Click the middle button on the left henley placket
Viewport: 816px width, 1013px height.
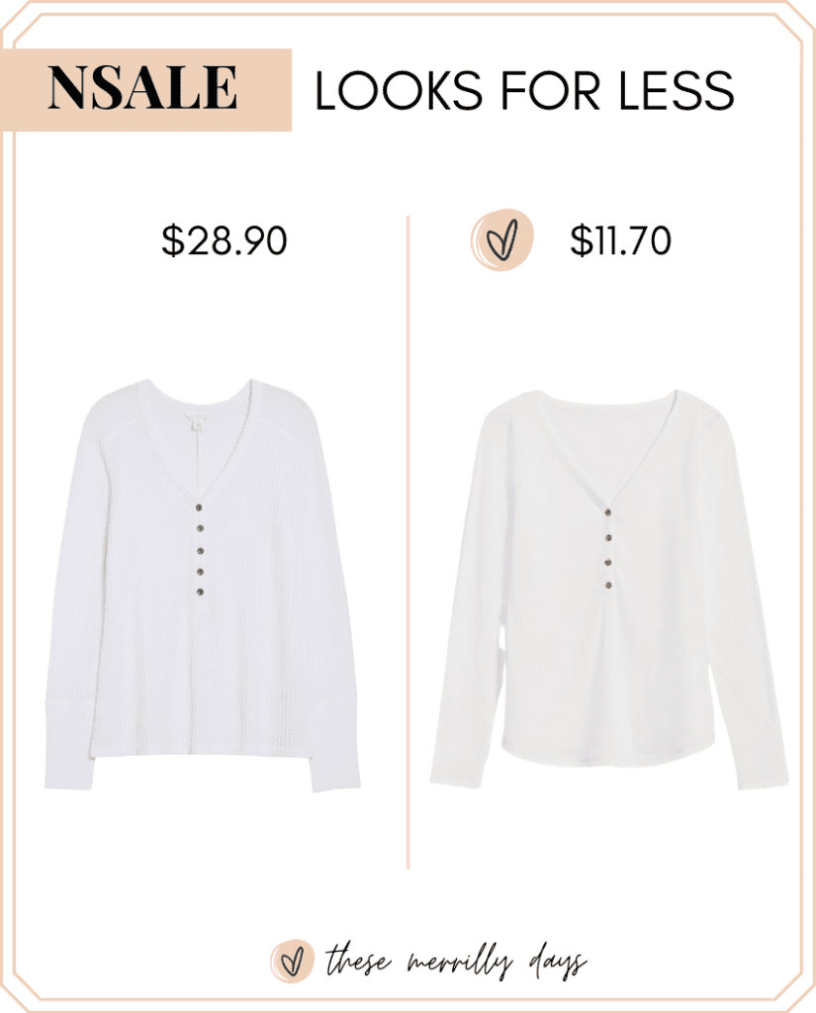pyautogui.click(x=200, y=550)
